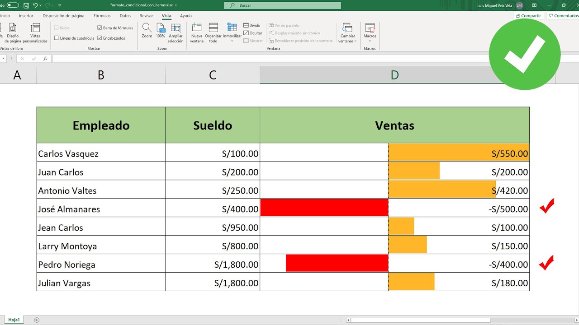
Task: Click the horizontal scrollbar thumb
Action: coord(420,320)
